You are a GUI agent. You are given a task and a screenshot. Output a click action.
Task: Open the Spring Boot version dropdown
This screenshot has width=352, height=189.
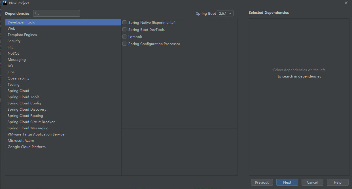(225, 13)
